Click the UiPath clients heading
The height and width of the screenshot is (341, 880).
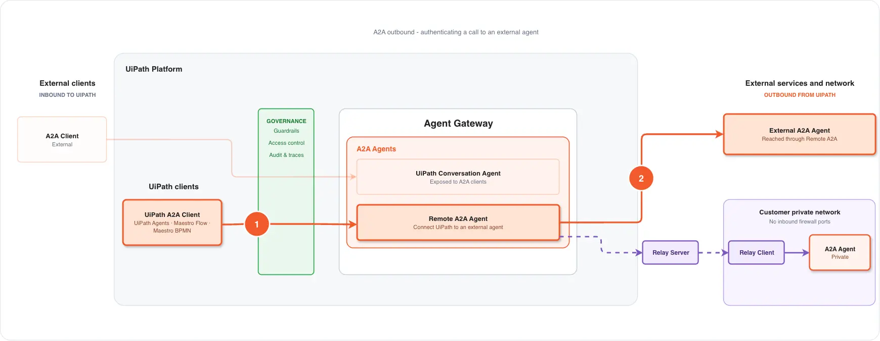173,187
